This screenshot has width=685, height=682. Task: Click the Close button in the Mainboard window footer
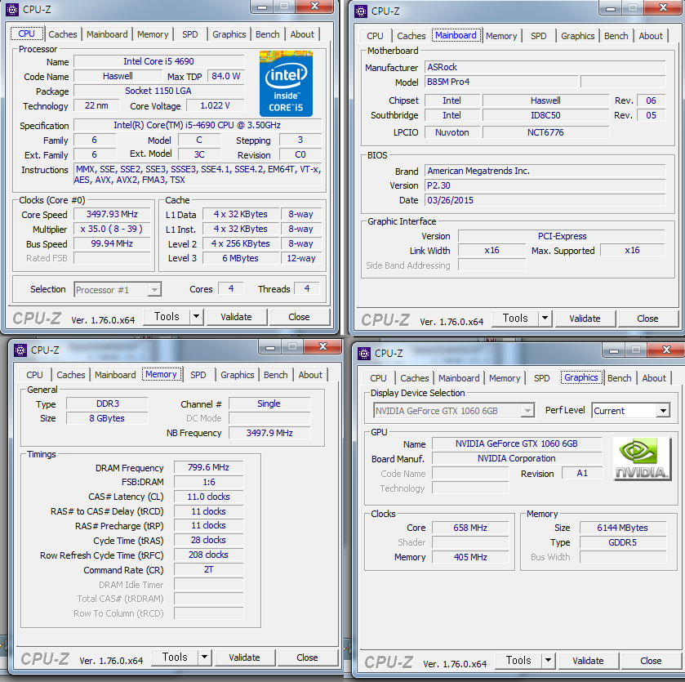[x=648, y=319]
